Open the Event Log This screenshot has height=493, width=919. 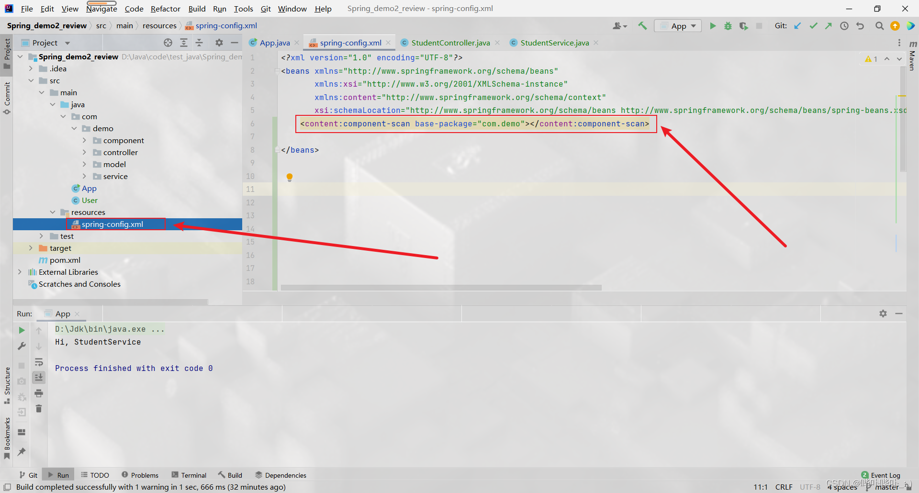881,475
